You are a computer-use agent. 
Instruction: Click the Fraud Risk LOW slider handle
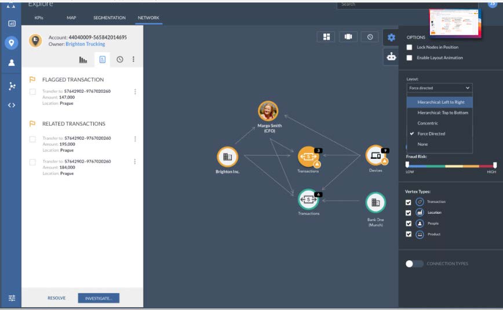pos(407,165)
